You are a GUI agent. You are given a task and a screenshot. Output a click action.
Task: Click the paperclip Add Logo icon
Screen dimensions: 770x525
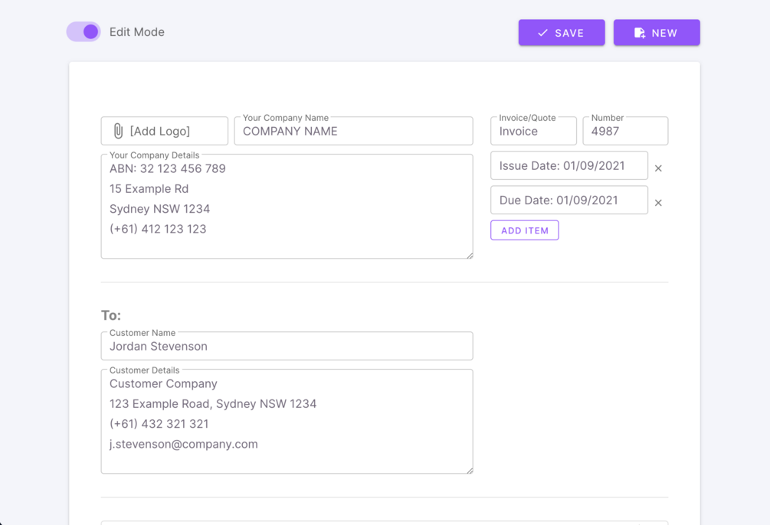[118, 131]
